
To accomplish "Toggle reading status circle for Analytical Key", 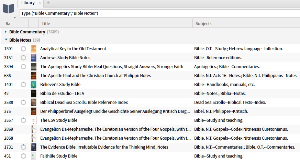I will (23, 49).
